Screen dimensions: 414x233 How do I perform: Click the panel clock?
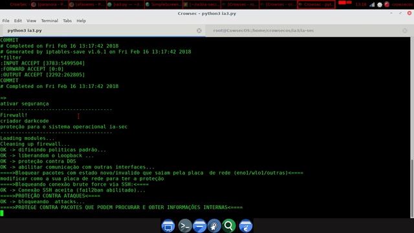pos(360,5)
